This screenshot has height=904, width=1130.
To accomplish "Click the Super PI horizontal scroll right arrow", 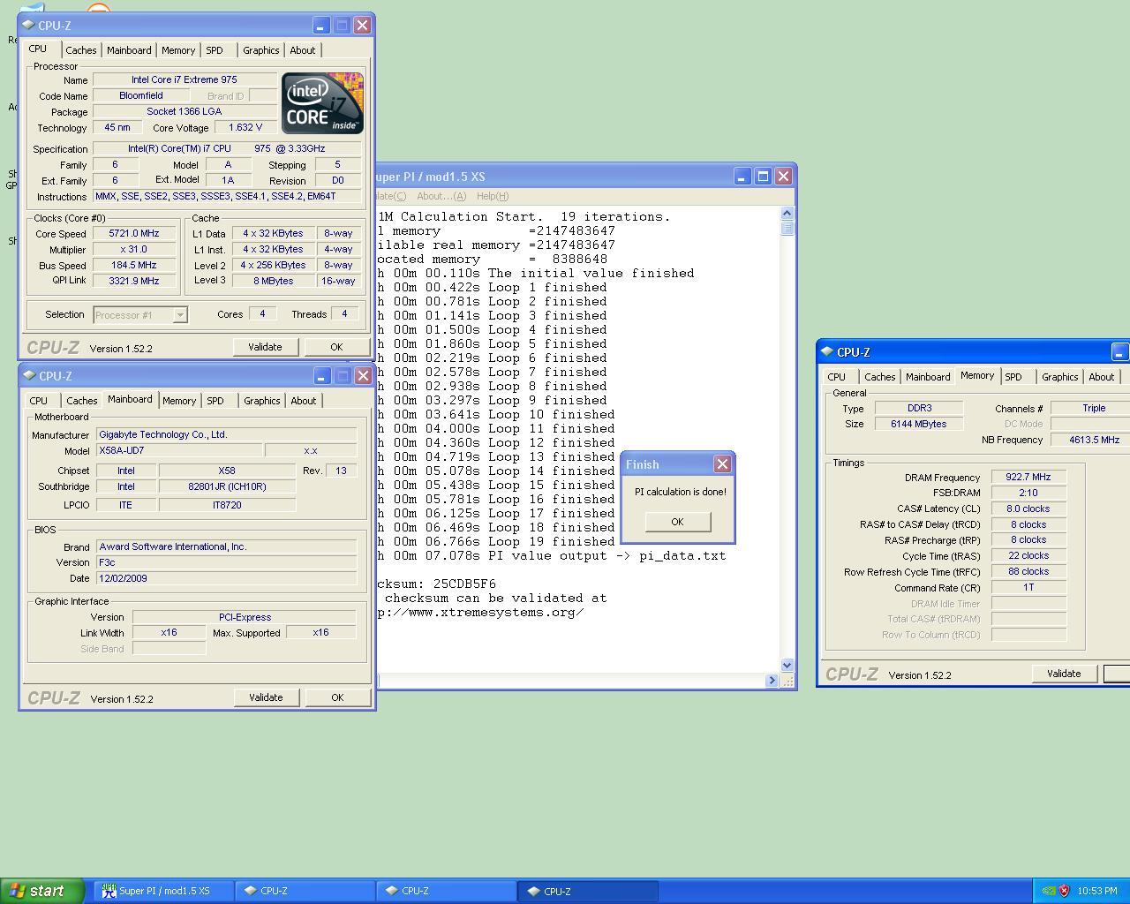I will click(772, 681).
